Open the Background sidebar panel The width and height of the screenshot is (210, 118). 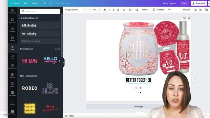[12, 66]
